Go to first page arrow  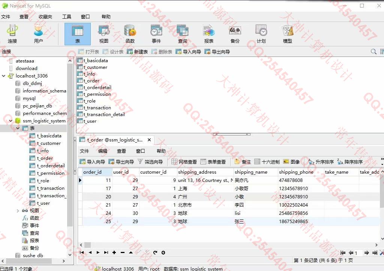point(343,253)
